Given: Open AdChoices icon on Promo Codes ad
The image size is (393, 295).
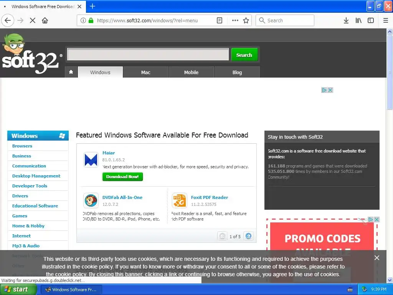Looking at the screenshot, I should point(370,219).
